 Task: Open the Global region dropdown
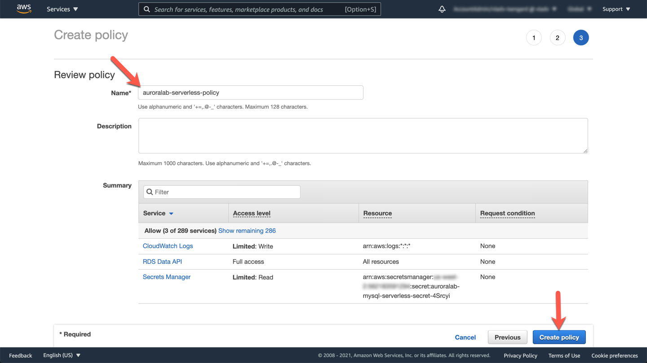point(579,9)
